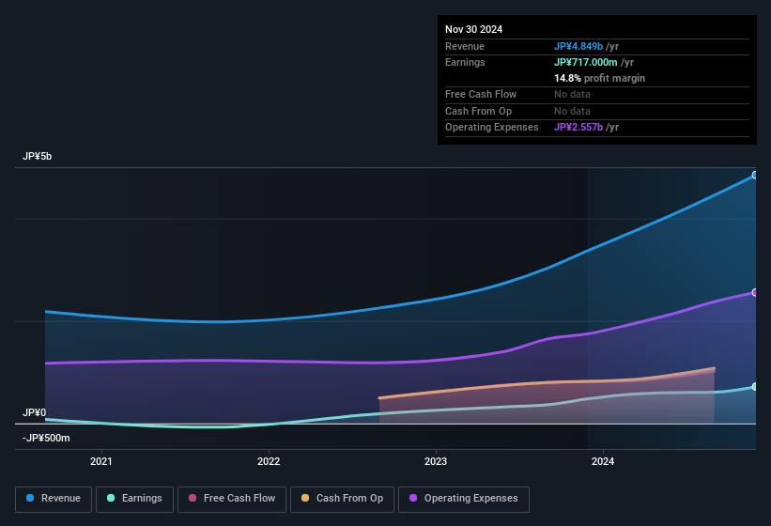Click the Revenue tooltip row label
This screenshot has width=771, height=526.
465,46
